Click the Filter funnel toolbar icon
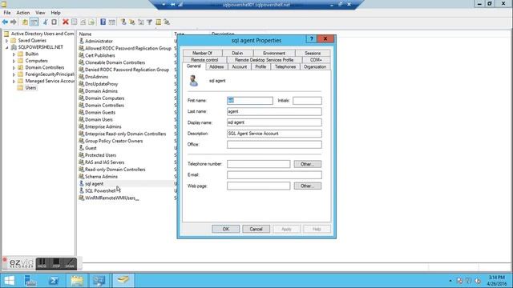The width and height of the screenshot is (513, 288). click(x=150, y=22)
